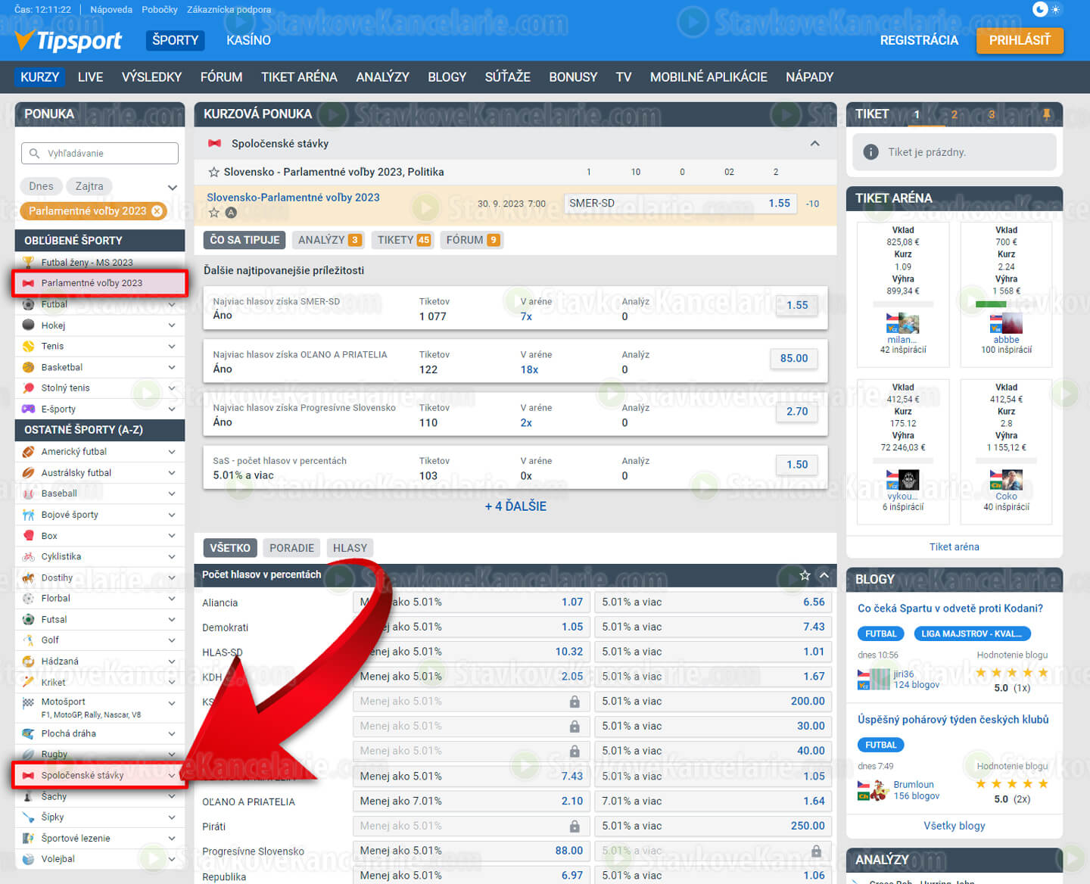
Task: Toggle the Zajtra filter chip
Action: [x=89, y=186]
